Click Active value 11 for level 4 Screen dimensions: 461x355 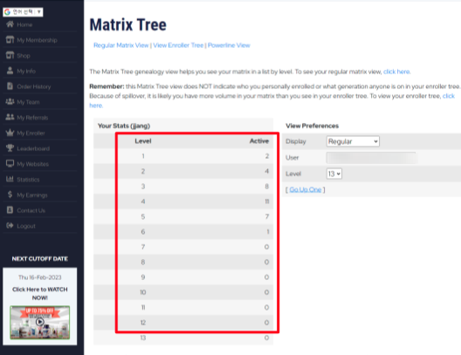click(x=267, y=201)
